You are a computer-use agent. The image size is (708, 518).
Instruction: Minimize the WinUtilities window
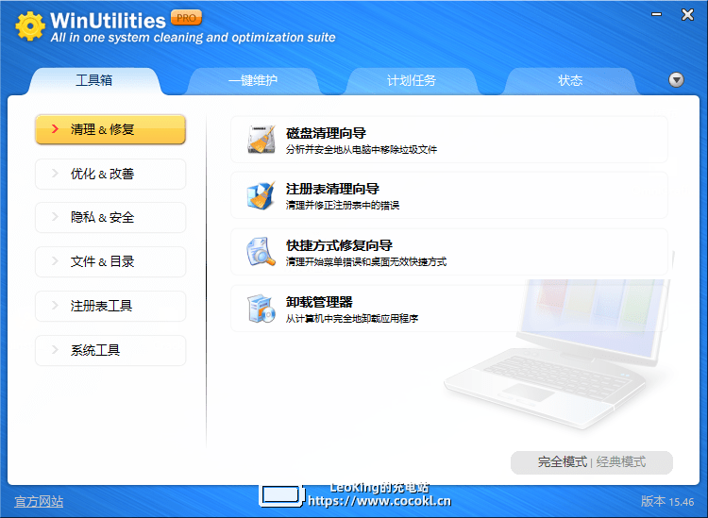tap(656, 15)
